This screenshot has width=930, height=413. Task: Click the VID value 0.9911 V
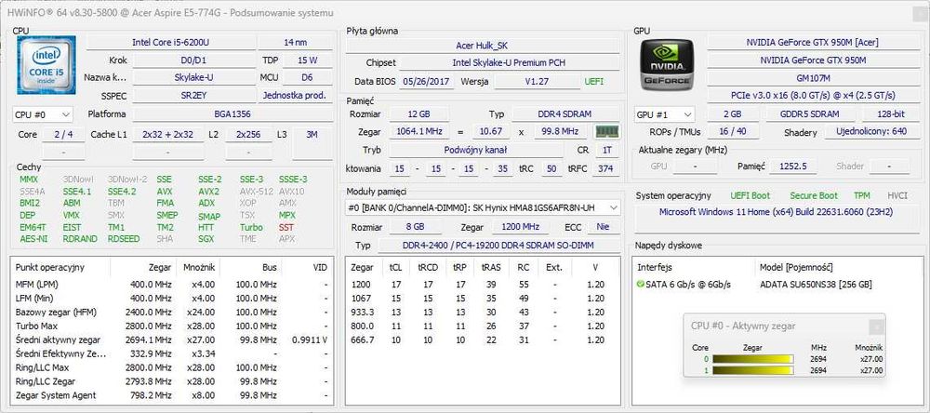click(x=310, y=340)
